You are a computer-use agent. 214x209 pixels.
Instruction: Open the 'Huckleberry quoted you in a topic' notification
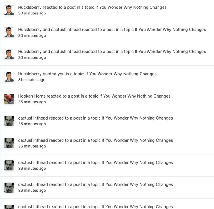(87, 74)
